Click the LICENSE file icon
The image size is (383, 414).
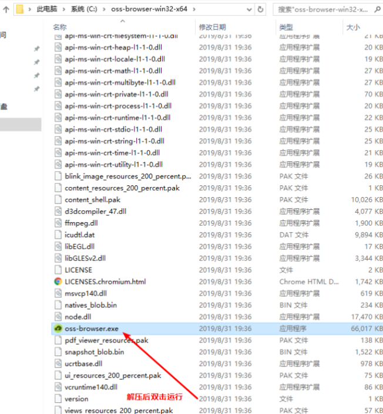point(58,270)
